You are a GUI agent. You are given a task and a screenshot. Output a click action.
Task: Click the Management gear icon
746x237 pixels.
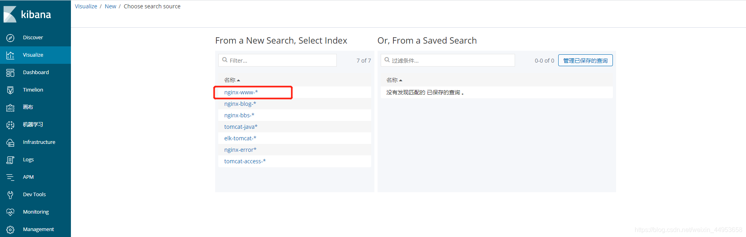pyautogui.click(x=10, y=229)
